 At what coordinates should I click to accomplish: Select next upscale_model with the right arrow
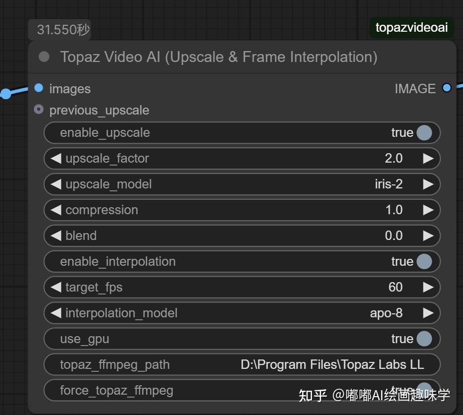coord(428,184)
